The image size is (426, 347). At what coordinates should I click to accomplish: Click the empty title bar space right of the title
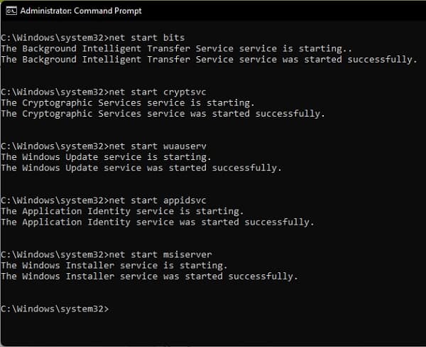point(284,11)
